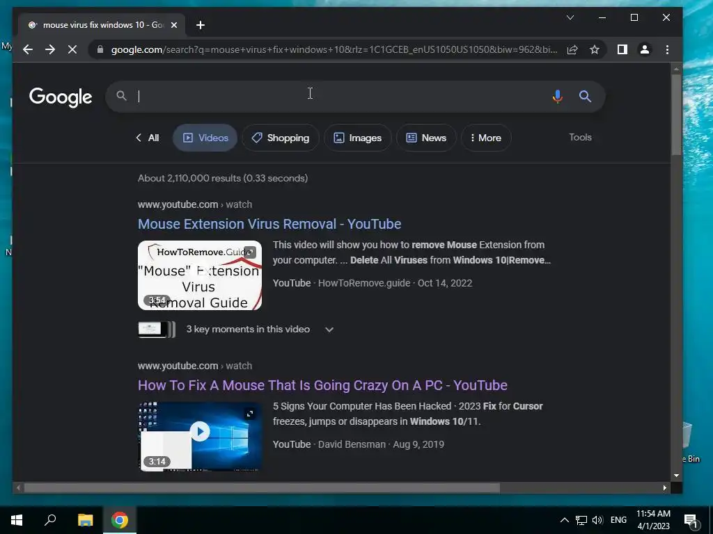Image resolution: width=713 pixels, height=534 pixels.
Task: Select the Videos filter
Action: (205, 138)
